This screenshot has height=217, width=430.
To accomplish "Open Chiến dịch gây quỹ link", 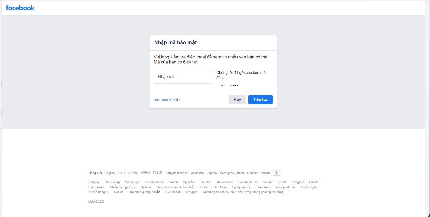I will tap(123, 187).
